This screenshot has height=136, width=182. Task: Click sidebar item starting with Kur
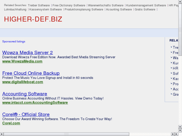point(175,63)
